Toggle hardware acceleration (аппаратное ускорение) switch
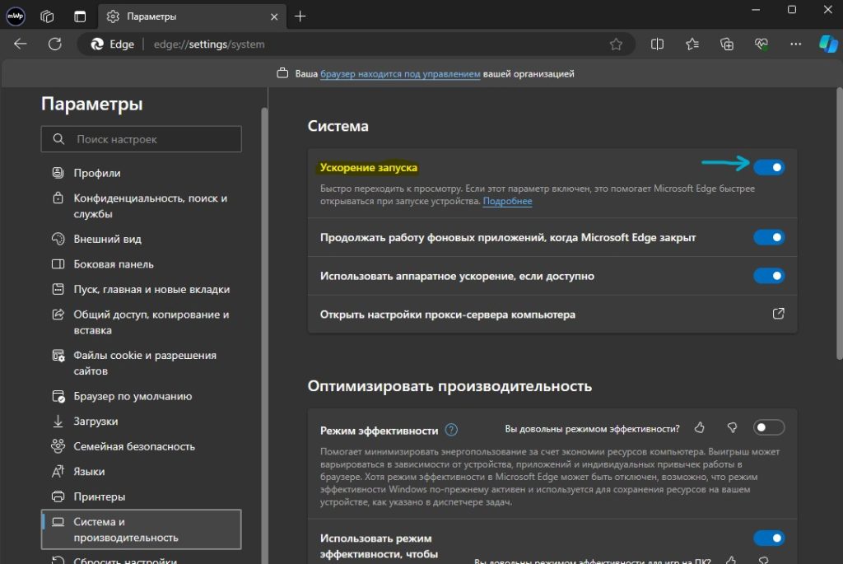This screenshot has height=564, width=843. coord(769,276)
